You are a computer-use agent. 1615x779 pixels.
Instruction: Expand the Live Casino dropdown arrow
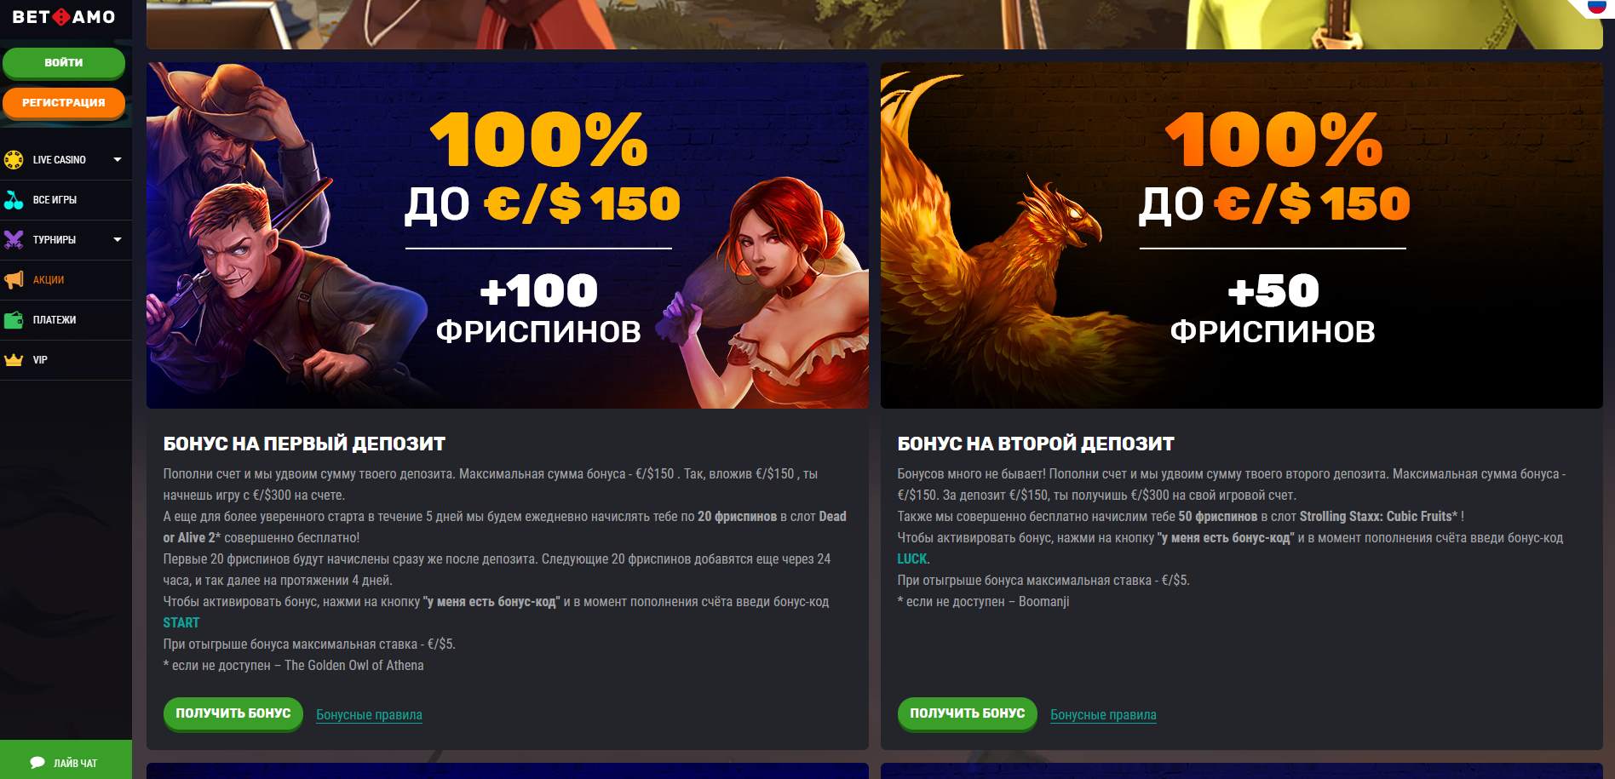tap(118, 159)
